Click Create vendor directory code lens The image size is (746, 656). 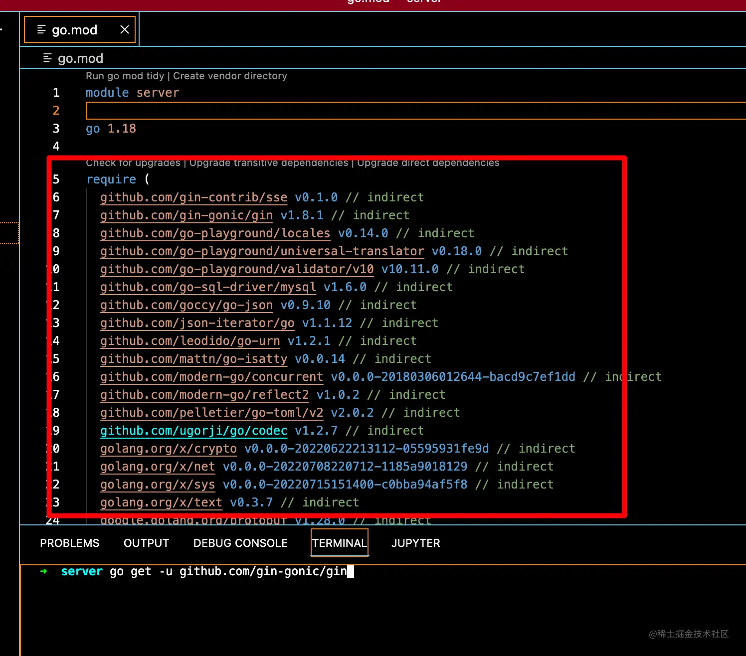[x=230, y=76]
